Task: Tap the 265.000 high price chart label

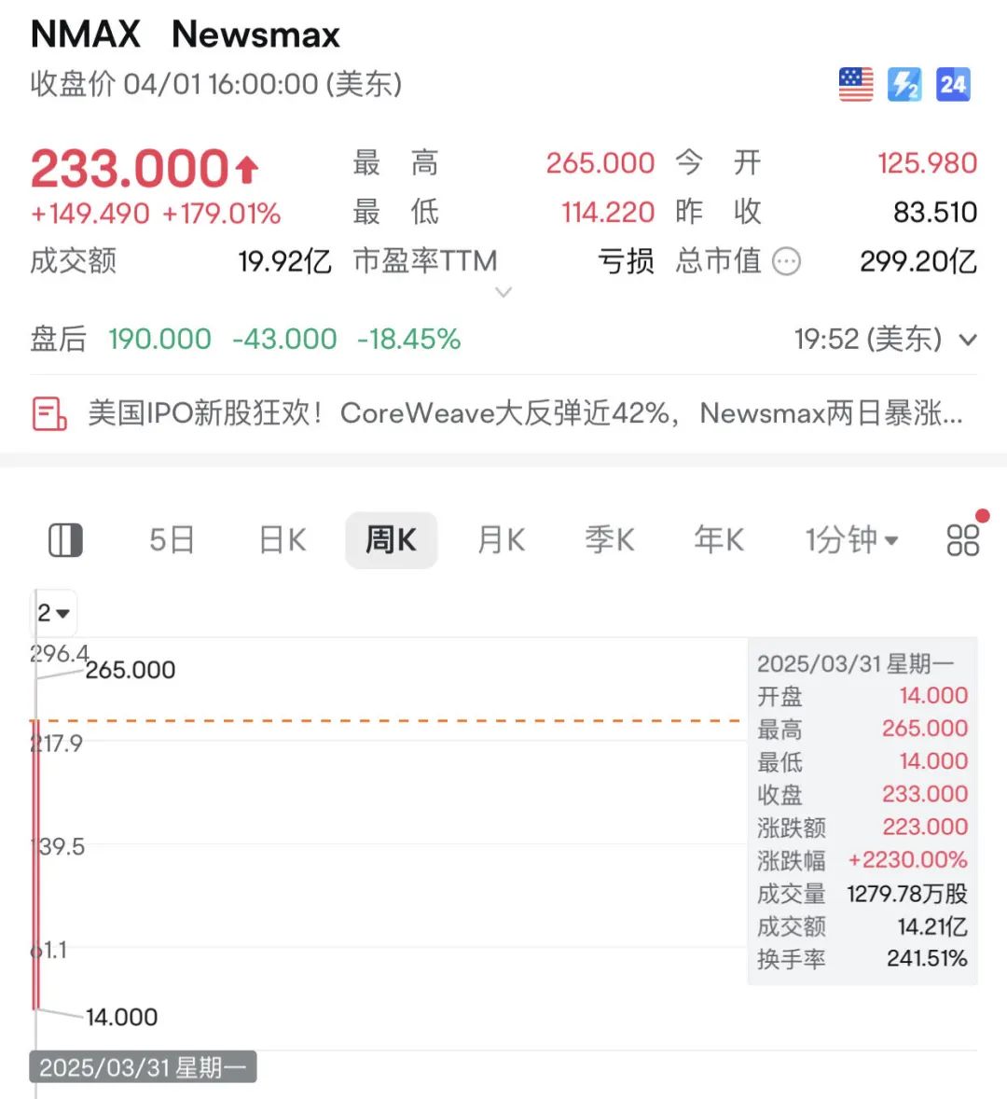Action: (131, 670)
